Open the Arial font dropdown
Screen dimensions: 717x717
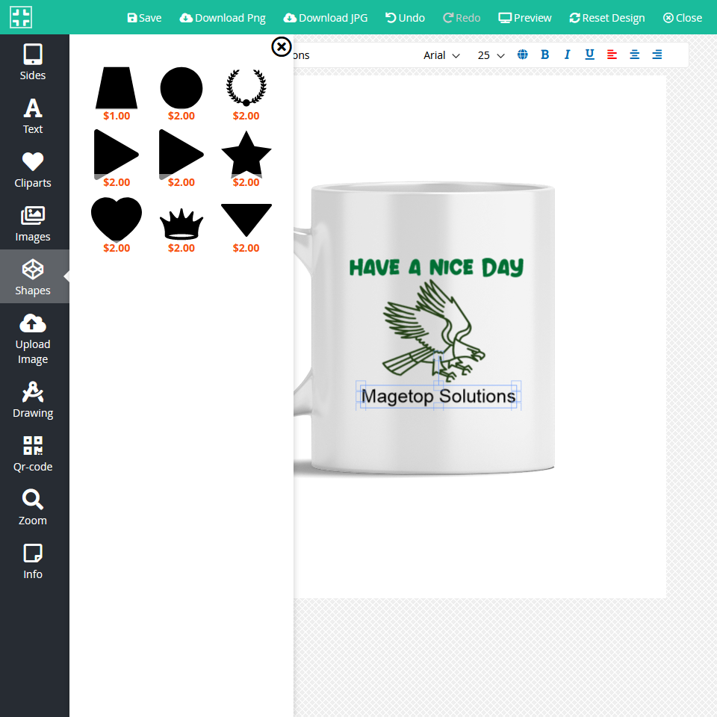(x=441, y=55)
